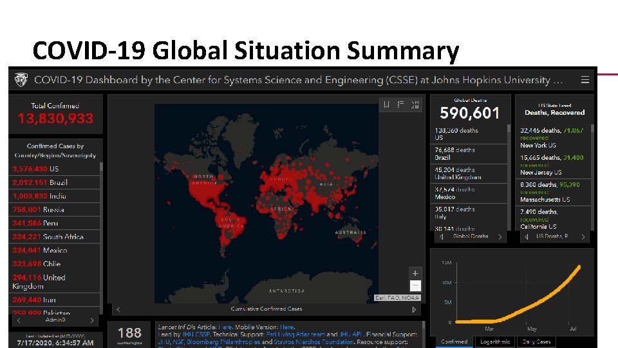Screen dimensions: 618x348
Task: Select the Mexico deaths entry
Action: (x=469, y=193)
